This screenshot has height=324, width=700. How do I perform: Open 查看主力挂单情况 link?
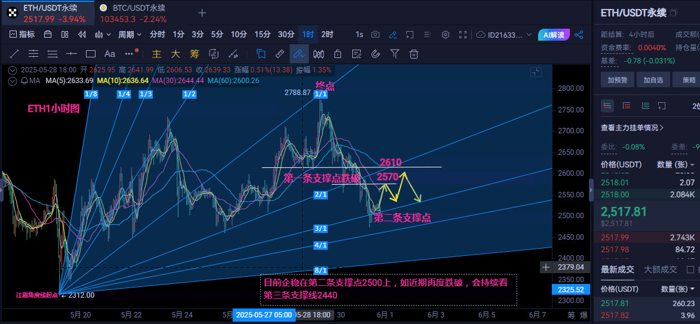coord(632,128)
